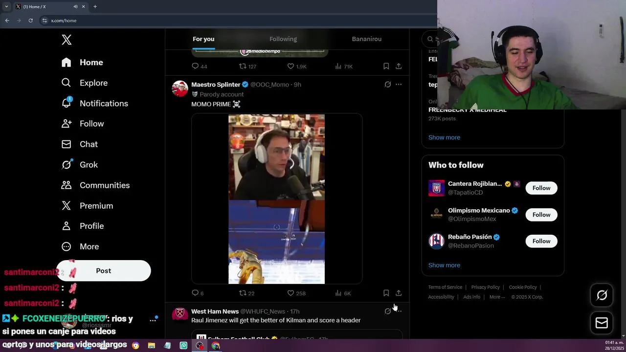Screen dimensions: 626x352
Task: Open Chrome from the taskbar
Action: pyautogui.click(x=216, y=346)
